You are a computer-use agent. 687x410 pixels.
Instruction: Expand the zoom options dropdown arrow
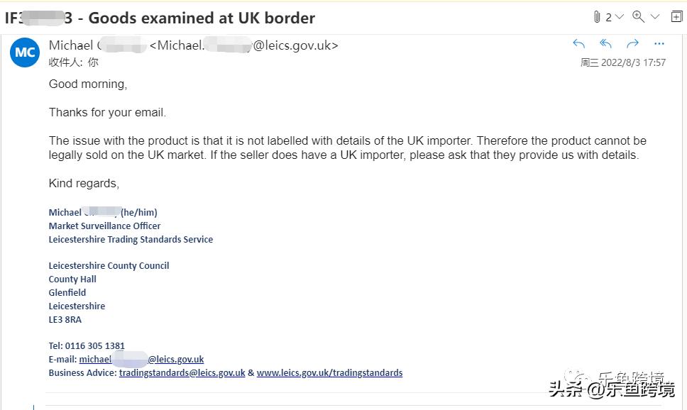(655, 17)
